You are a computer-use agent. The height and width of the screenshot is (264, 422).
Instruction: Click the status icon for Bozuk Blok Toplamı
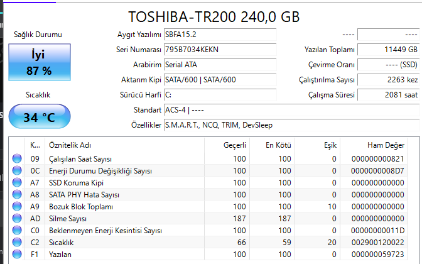click(x=17, y=207)
